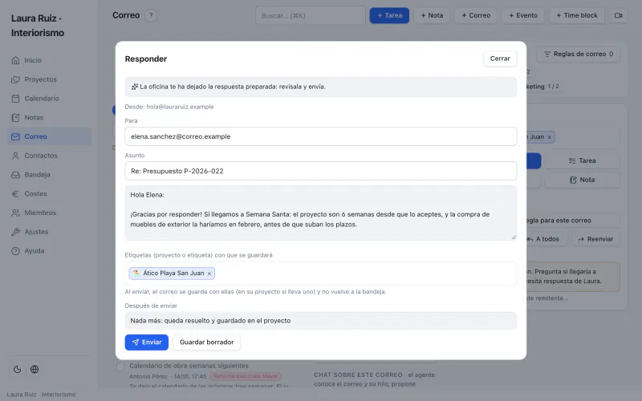Viewport: 642px width, 401px height.
Task: Click the envelope icon beside Correo
Action: (x=15, y=136)
